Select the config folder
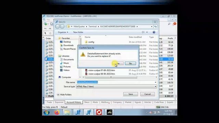219x123 pixels. click(91, 42)
